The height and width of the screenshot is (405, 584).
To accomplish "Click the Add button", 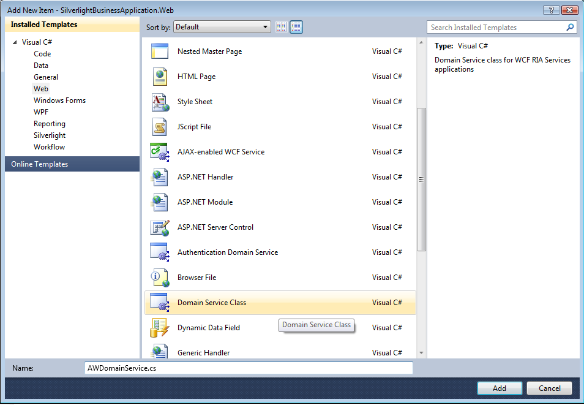I will [x=500, y=388].
